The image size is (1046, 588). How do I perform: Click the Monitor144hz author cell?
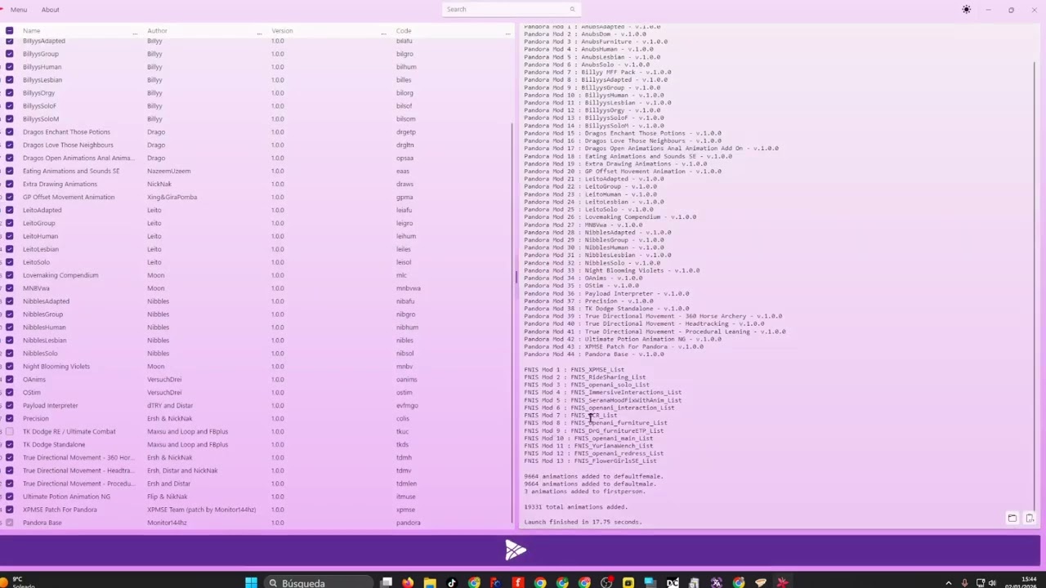167,523
